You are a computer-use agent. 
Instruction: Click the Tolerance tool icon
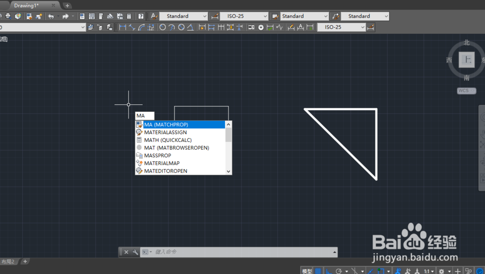point(251,27)
